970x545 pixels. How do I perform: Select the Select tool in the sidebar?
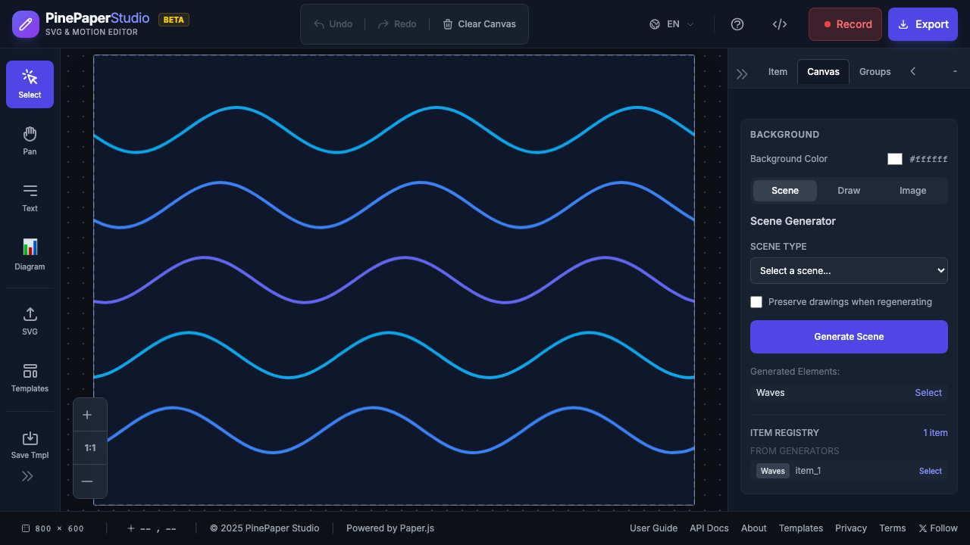[x=30, y=84]
